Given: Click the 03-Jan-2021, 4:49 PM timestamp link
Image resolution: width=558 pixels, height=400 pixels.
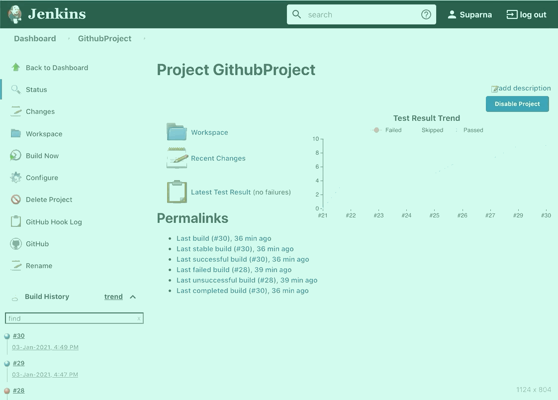Looking at the screenshot, I should pos(45,347).
